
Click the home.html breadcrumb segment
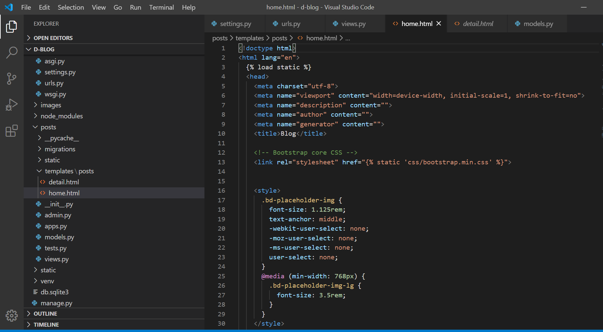coord(322,38)
